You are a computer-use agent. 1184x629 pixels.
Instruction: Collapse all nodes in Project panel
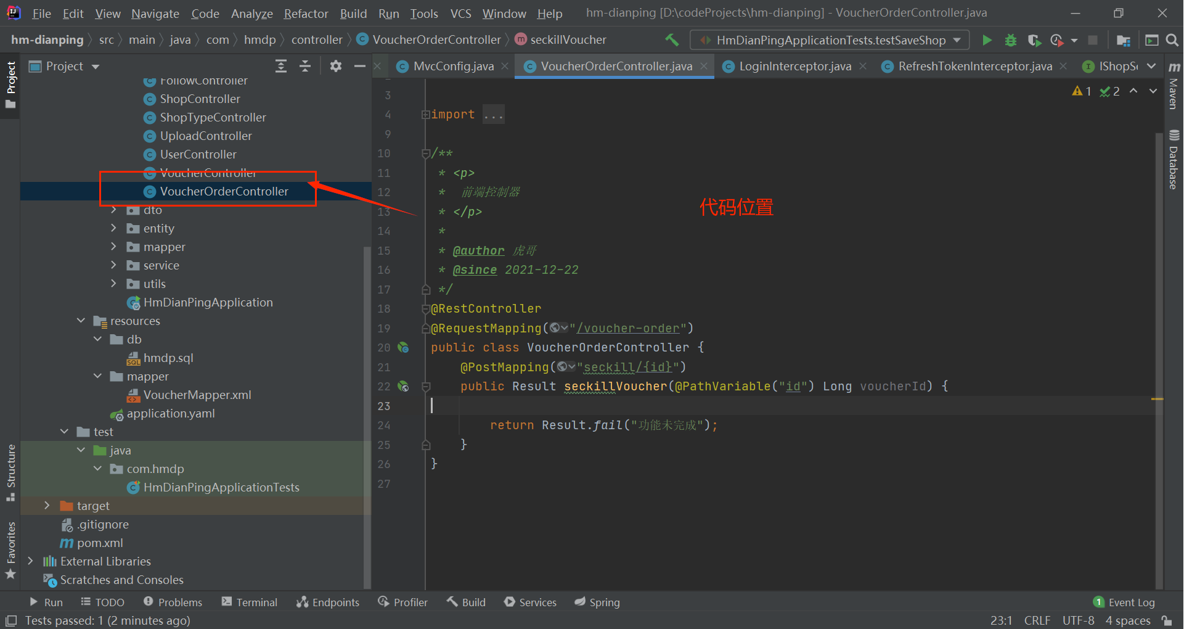click(305, 66)
